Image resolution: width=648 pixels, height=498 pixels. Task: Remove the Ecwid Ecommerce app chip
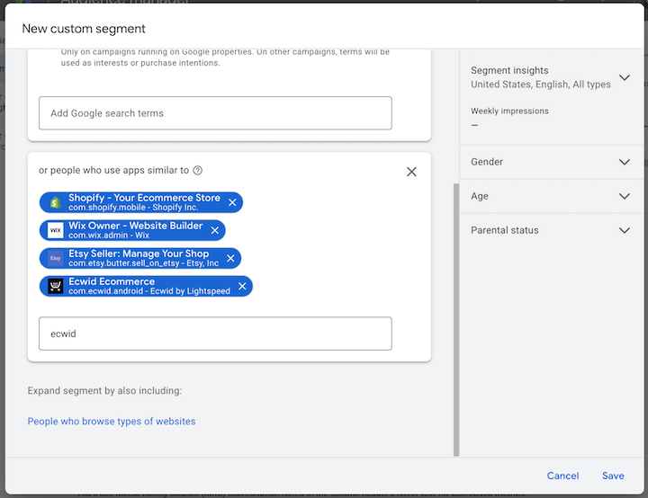pyautogui.click(x=242, y=286)
